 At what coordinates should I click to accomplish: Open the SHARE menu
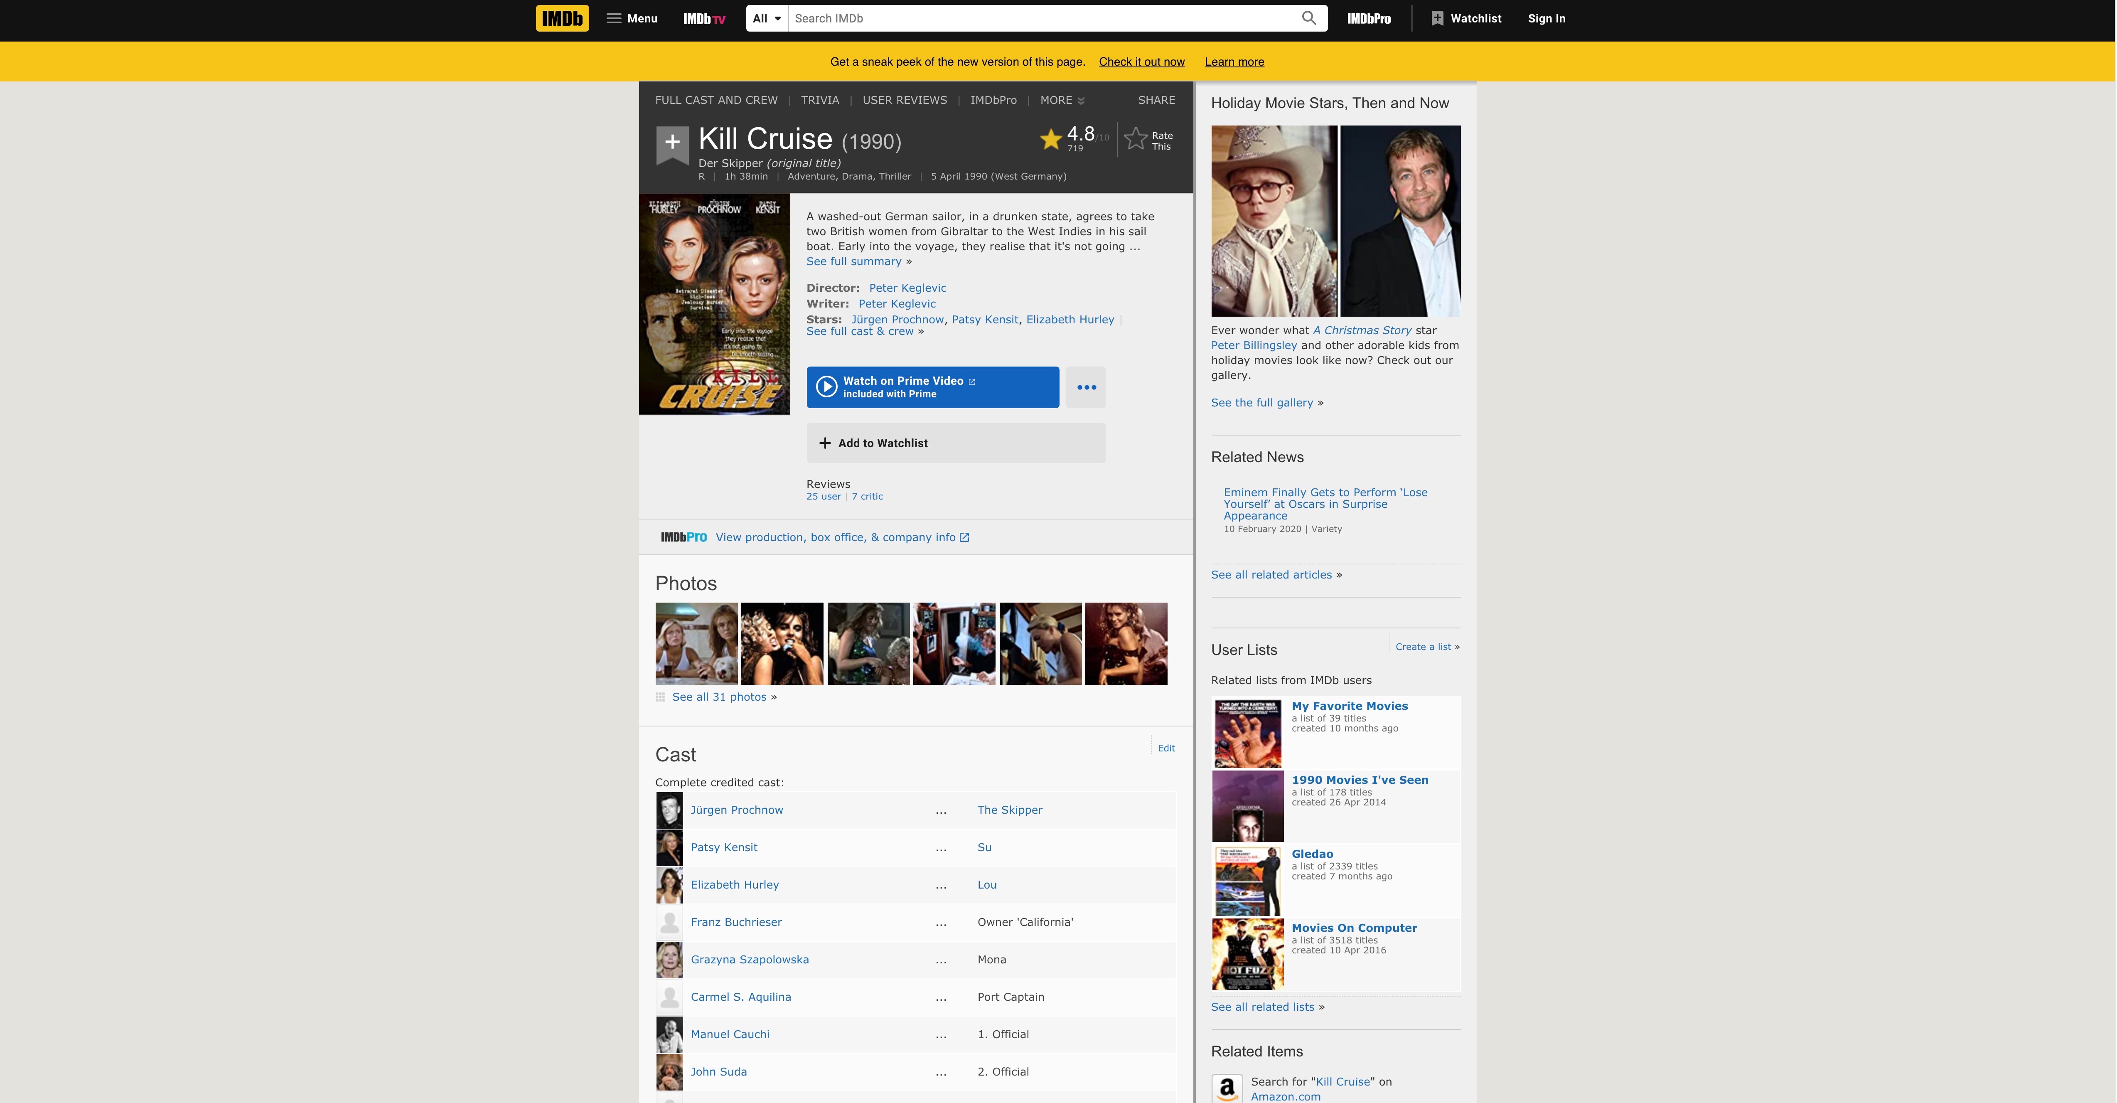coord(1156,100)
